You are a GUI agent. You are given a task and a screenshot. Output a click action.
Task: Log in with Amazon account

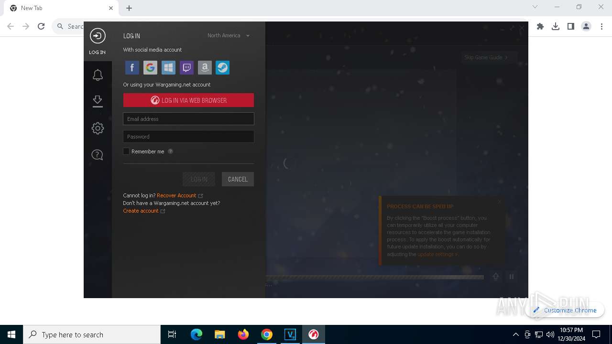[x=205, y=67]
